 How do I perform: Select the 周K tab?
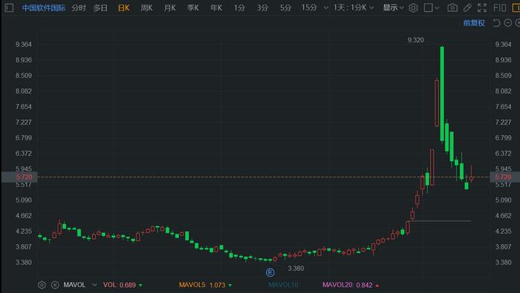click(x=146, y=8)
